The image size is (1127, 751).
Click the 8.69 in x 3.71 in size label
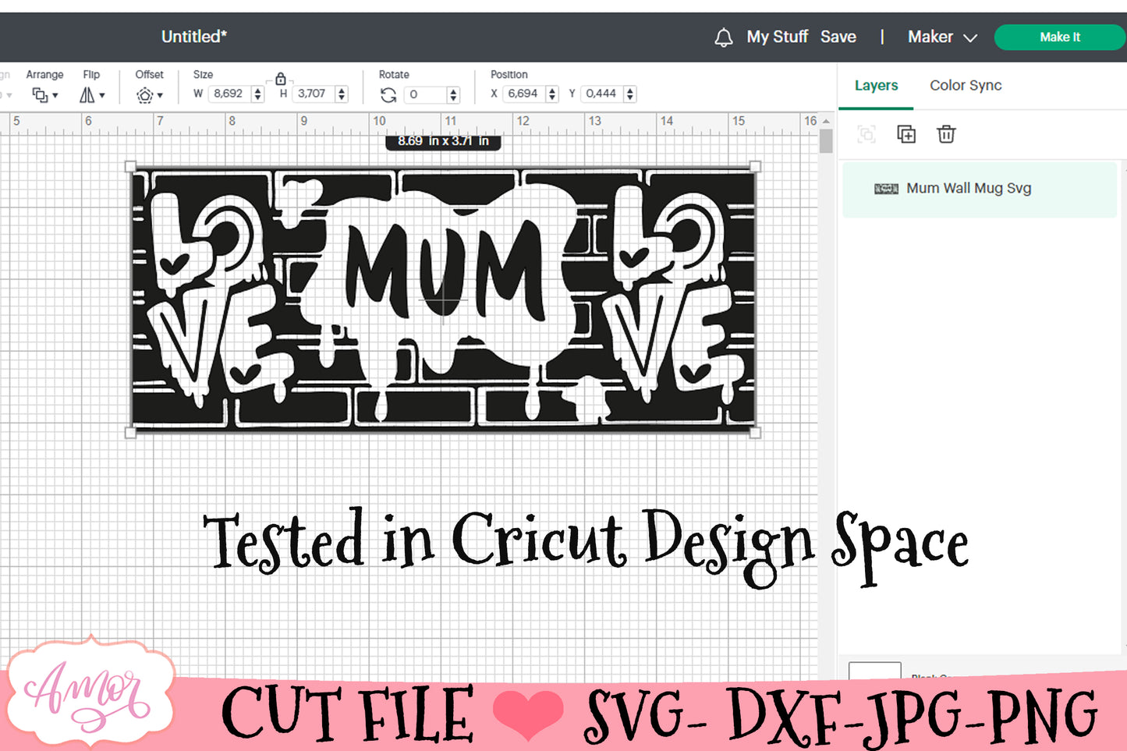(443, 141)
